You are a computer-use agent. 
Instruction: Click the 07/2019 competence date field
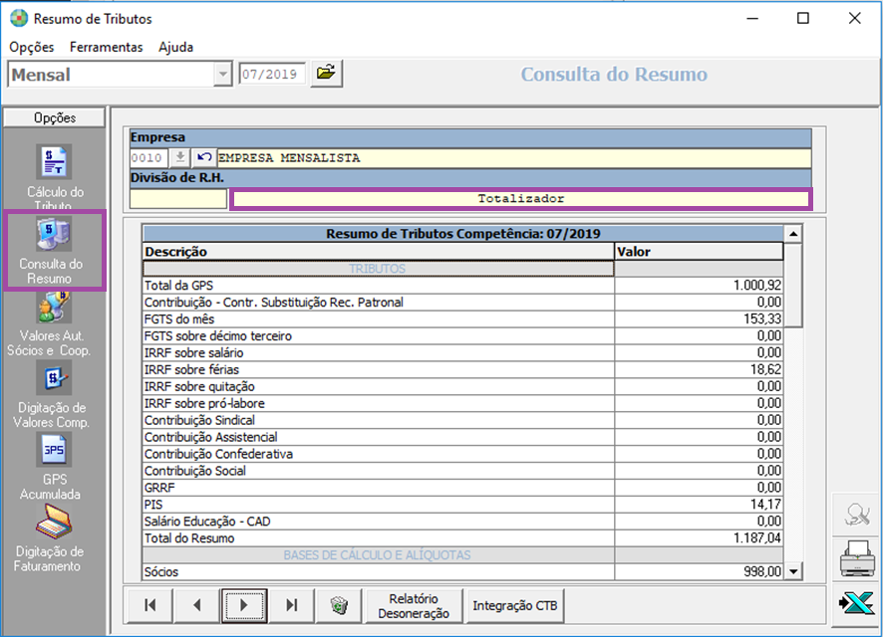pyautogui.click(x=272, y=75)
